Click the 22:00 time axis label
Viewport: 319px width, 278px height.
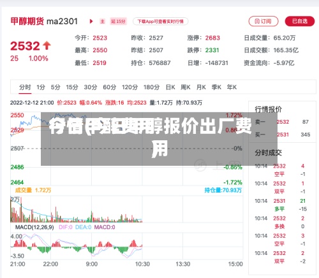[x=50, y=264]
